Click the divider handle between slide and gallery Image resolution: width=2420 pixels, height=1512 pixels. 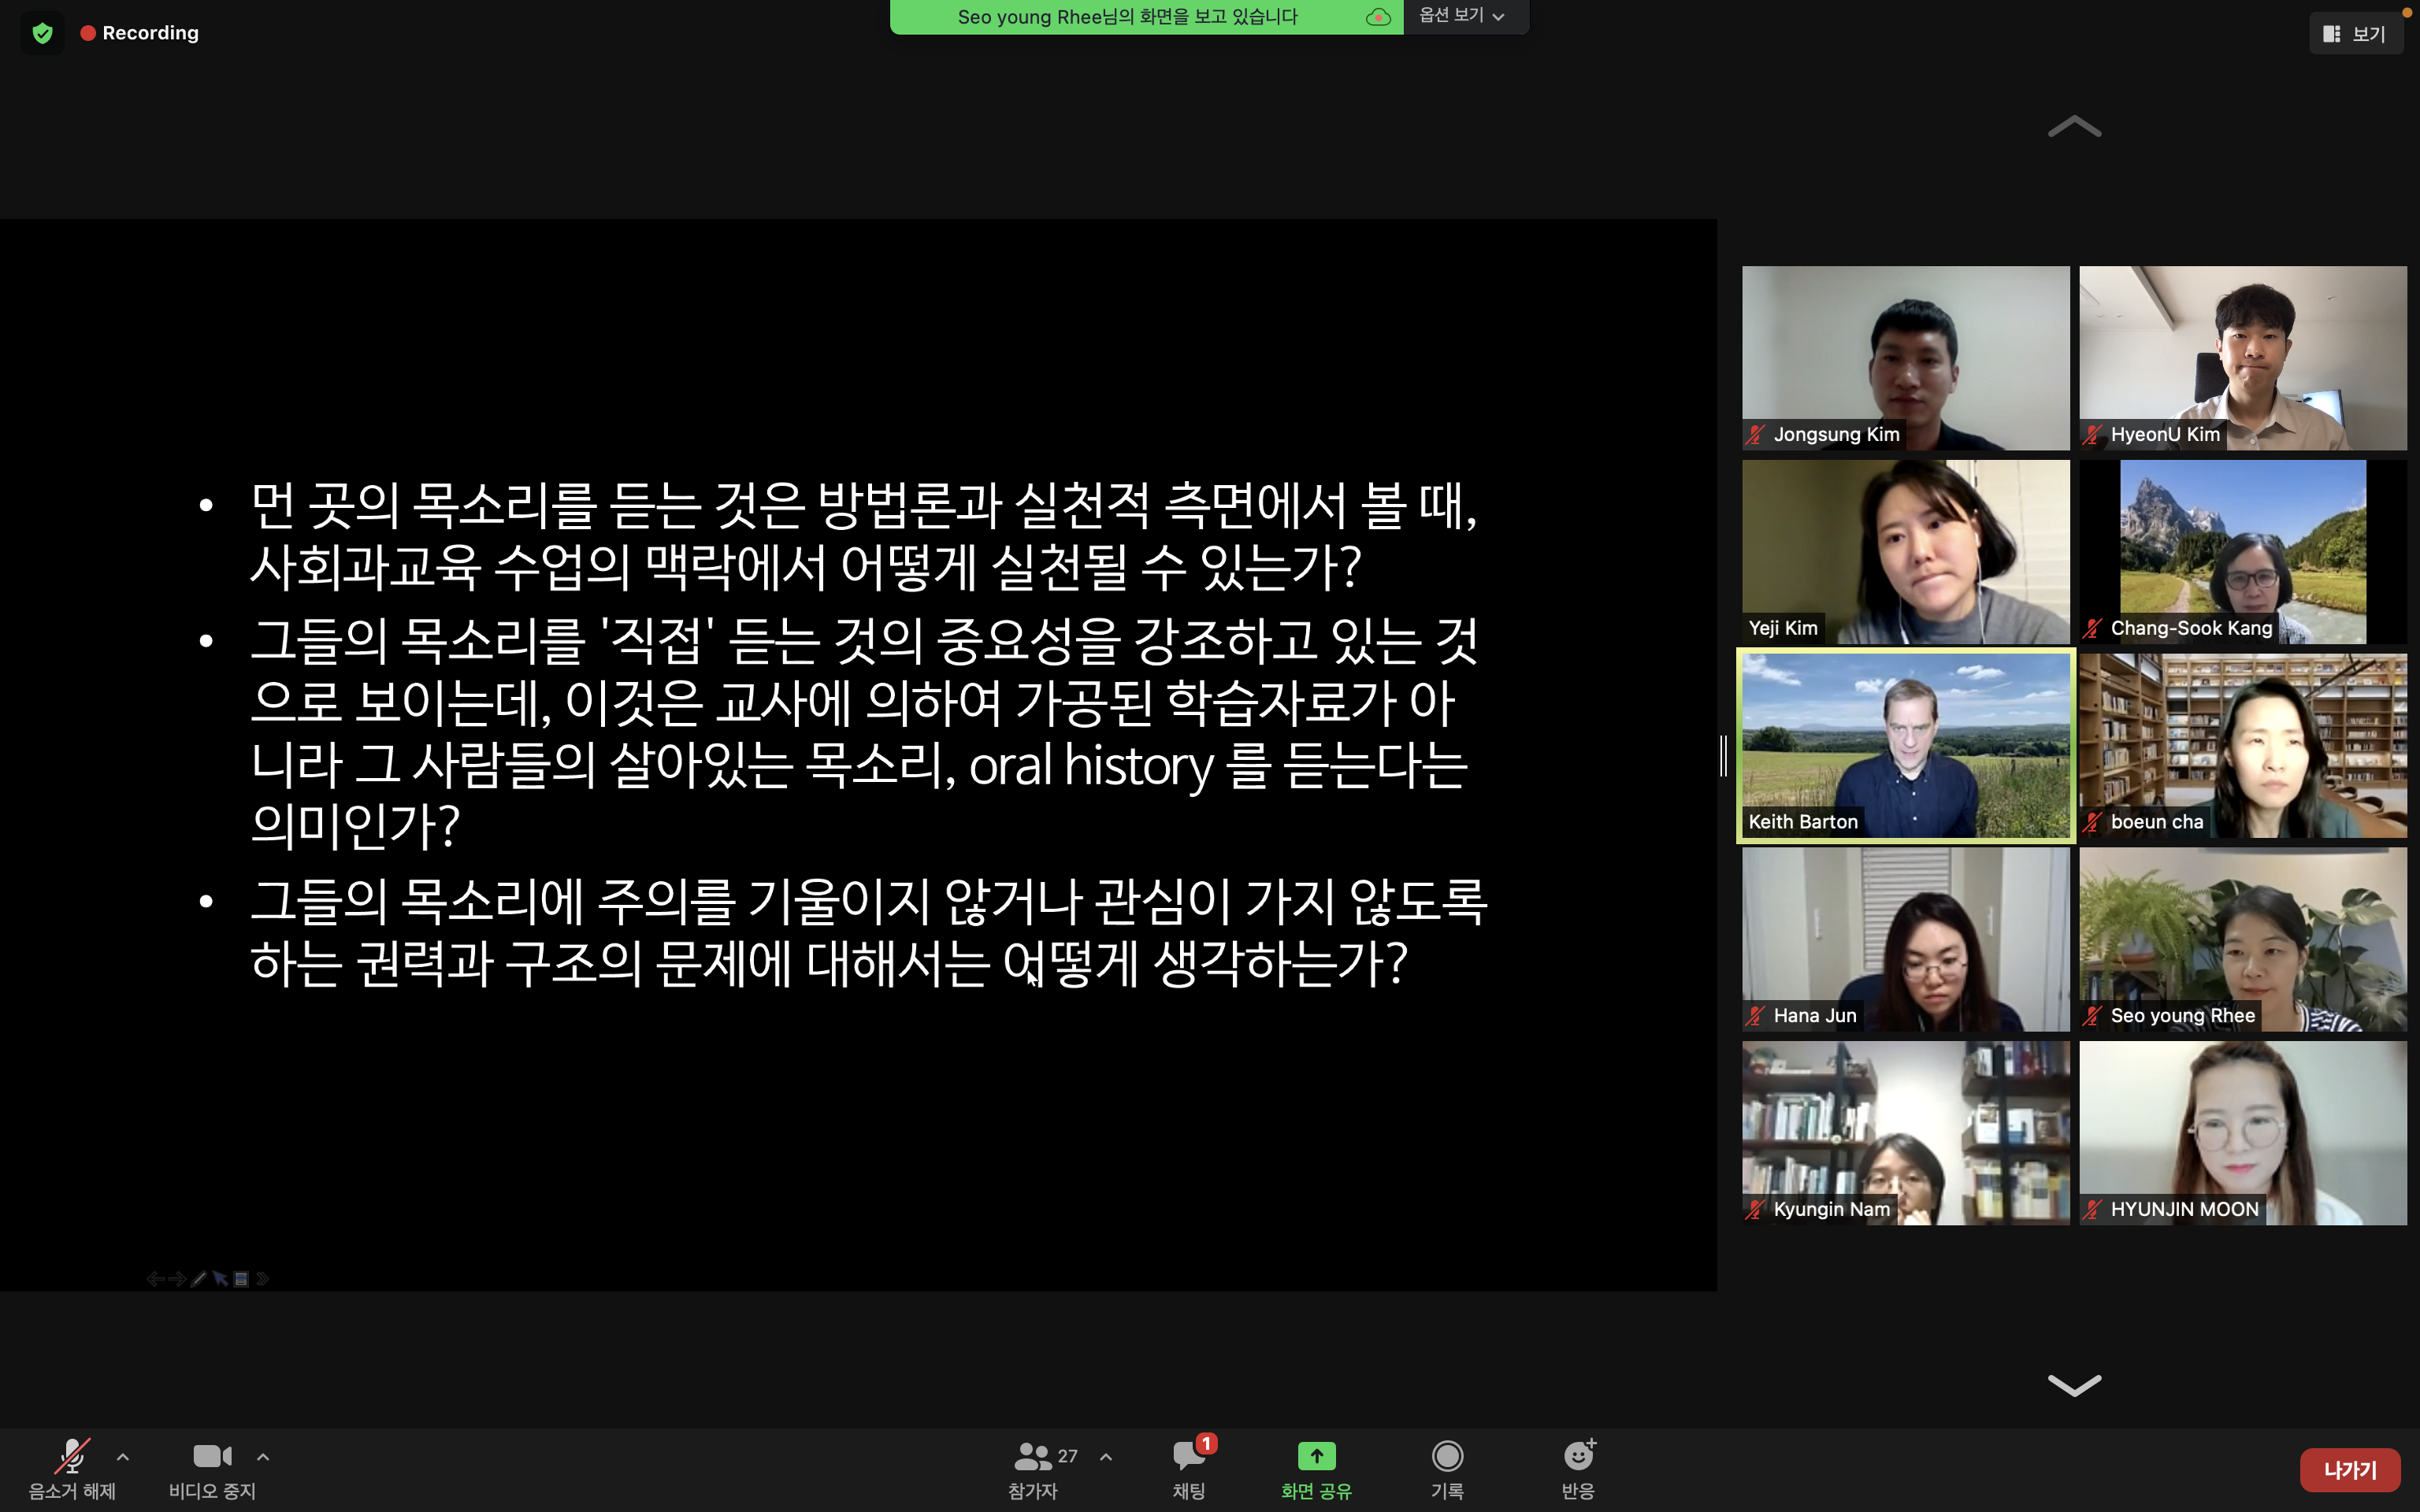[x=1724, y=755]
